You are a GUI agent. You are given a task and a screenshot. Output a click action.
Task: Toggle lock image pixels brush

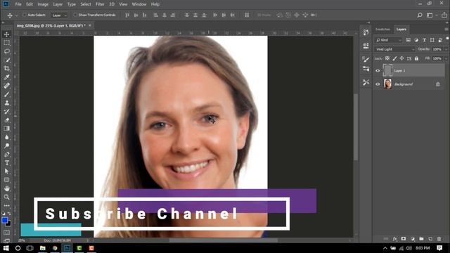[394, 58]
